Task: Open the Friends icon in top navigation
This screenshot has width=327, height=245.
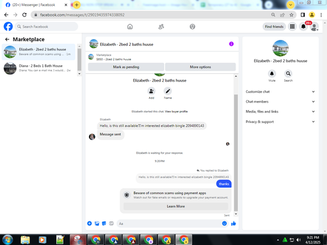Action: [x=161, y=27]
